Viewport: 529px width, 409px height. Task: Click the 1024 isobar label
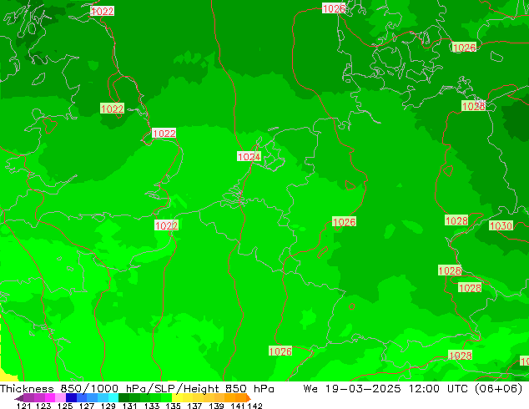tap(249, 157)
